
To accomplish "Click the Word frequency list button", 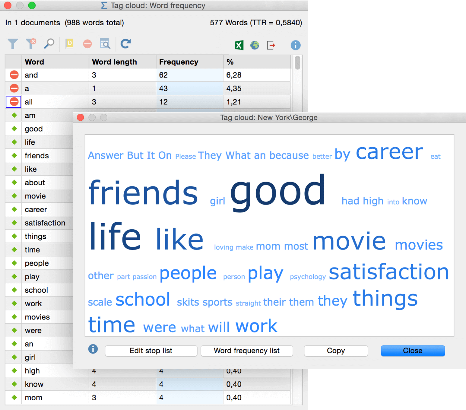I will point(246,351).
